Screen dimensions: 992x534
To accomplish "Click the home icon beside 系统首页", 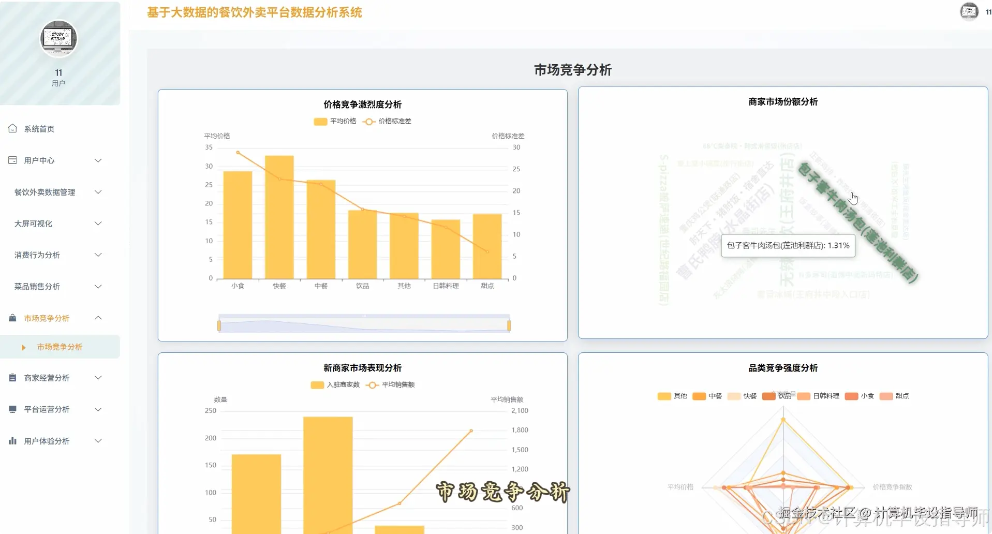I will tap(12, 128).
